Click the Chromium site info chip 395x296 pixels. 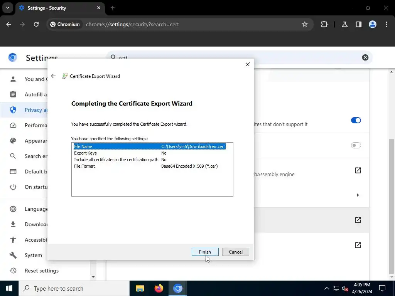pyautogui.click(x=65, y=24)
